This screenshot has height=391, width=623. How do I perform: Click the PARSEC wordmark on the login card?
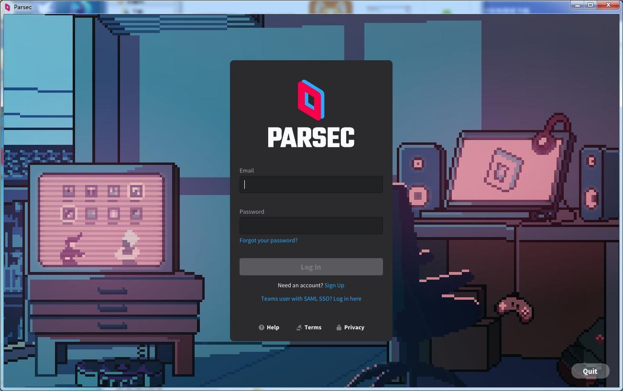pos(311,137)
